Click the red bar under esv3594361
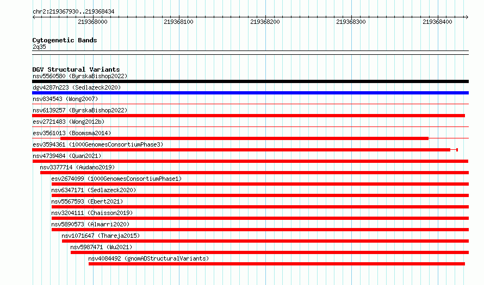The width and height of the screenshot is (484, 285). (241, 150)
